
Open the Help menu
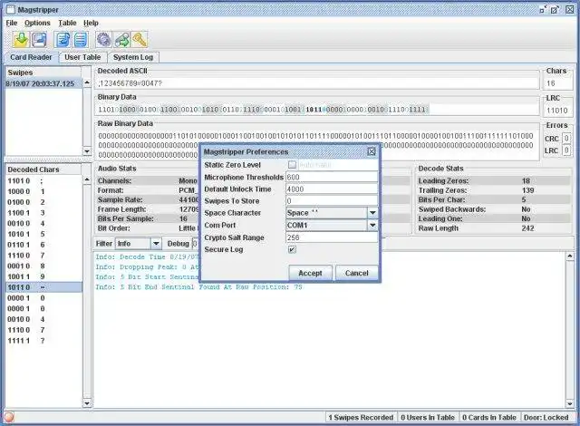click(x=91, y=23)
